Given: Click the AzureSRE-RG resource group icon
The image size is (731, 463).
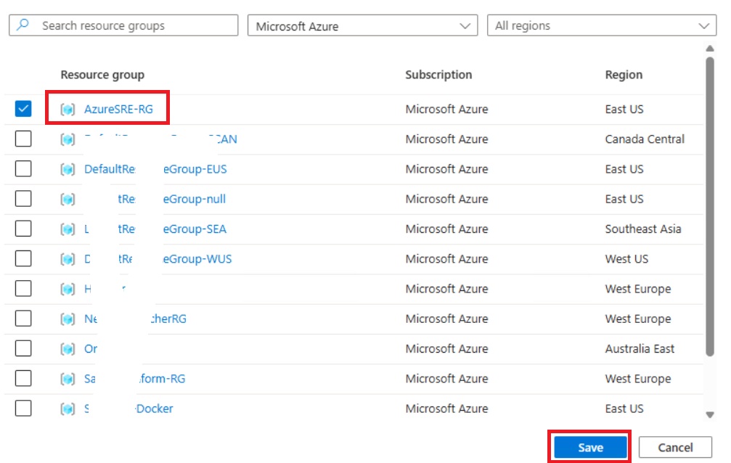Looking at the screenshot, I should 68,110.
